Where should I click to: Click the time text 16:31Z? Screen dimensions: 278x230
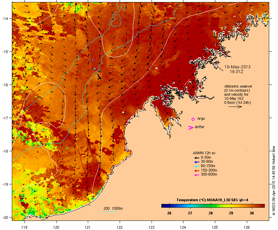click(x=237, y=72)
